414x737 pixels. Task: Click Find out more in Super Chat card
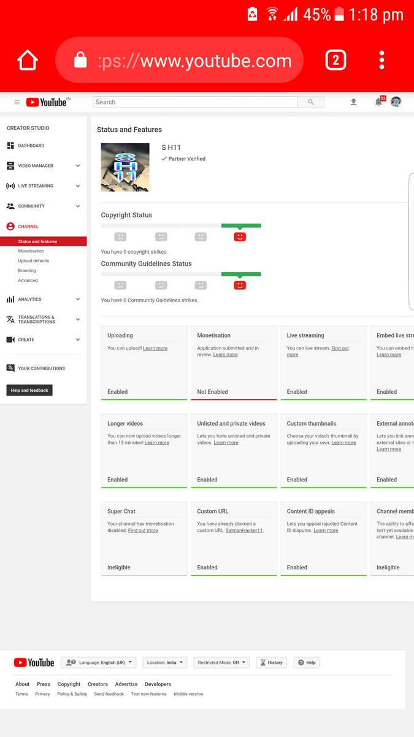143,530
